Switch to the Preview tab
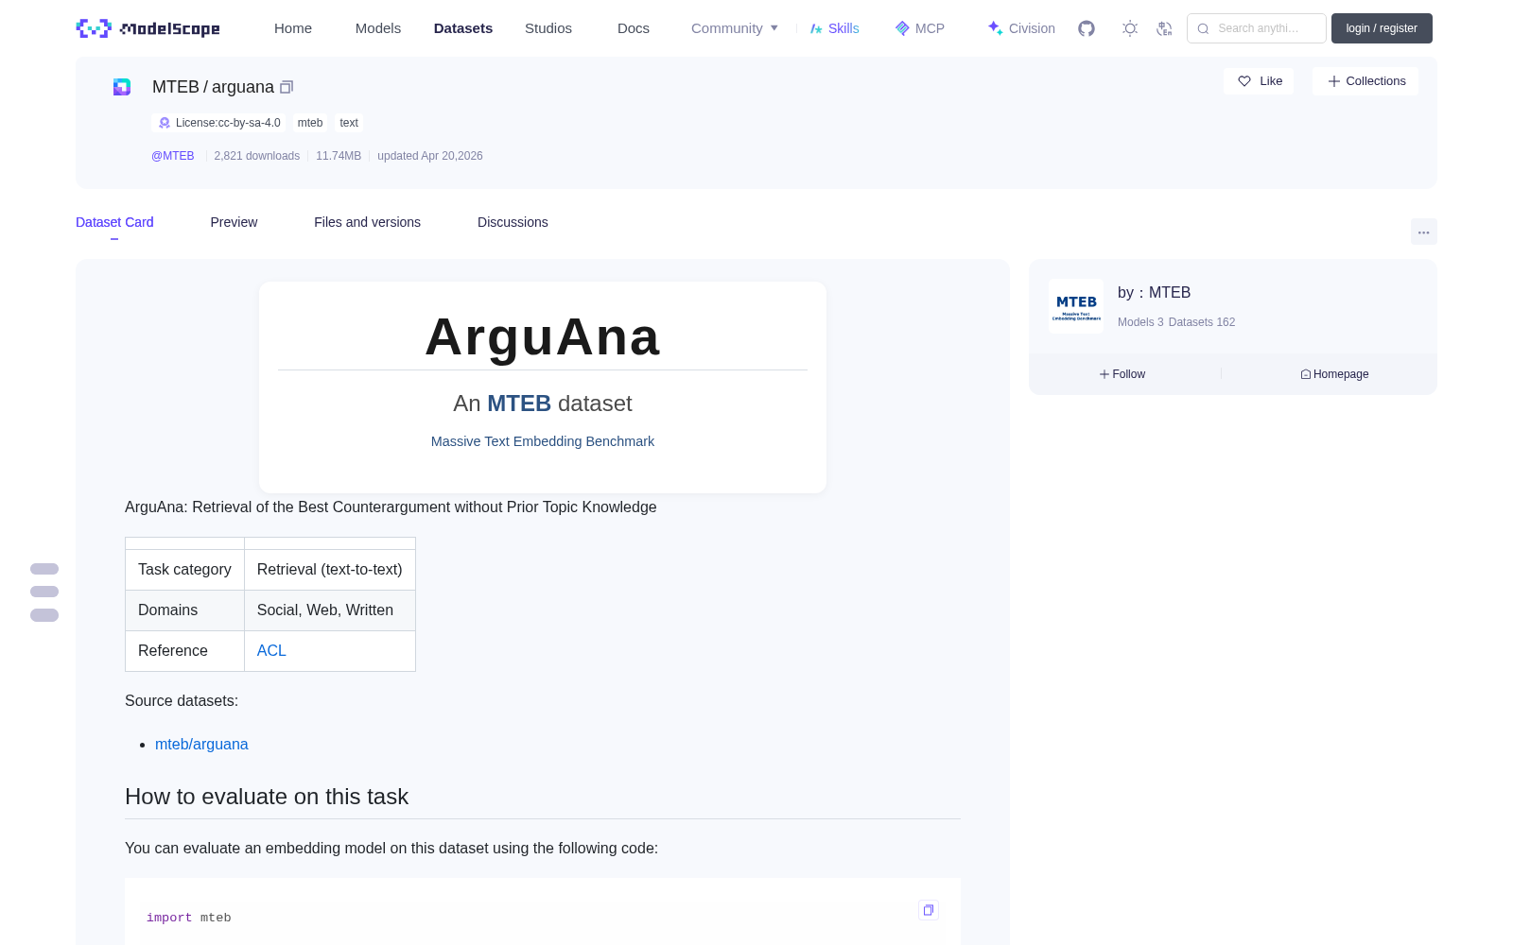This screenshot has height=945, width=1513. tap(234, 222)
